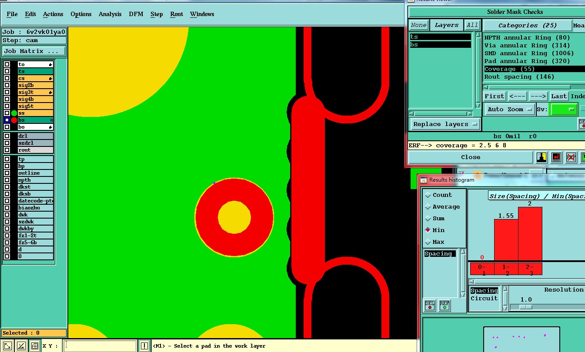Click the left-arrow previous result button
The image size is (585, 352).
pos(517,96)
